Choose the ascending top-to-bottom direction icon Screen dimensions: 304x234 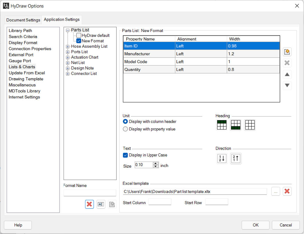[222, 158]
